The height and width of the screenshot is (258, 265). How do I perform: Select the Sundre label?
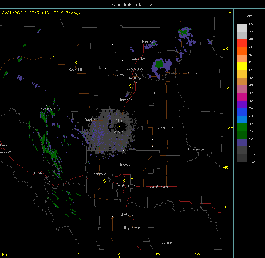tap(90, 120)
